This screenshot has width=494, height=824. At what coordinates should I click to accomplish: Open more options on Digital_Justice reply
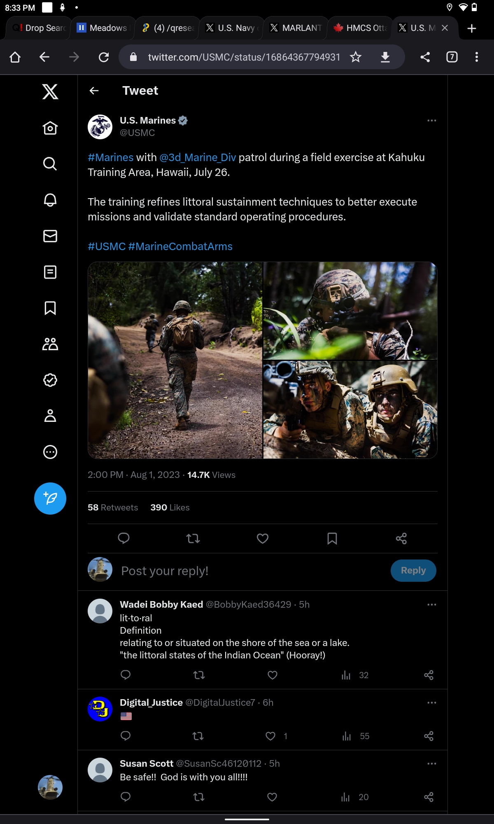(x=432, y=702)
